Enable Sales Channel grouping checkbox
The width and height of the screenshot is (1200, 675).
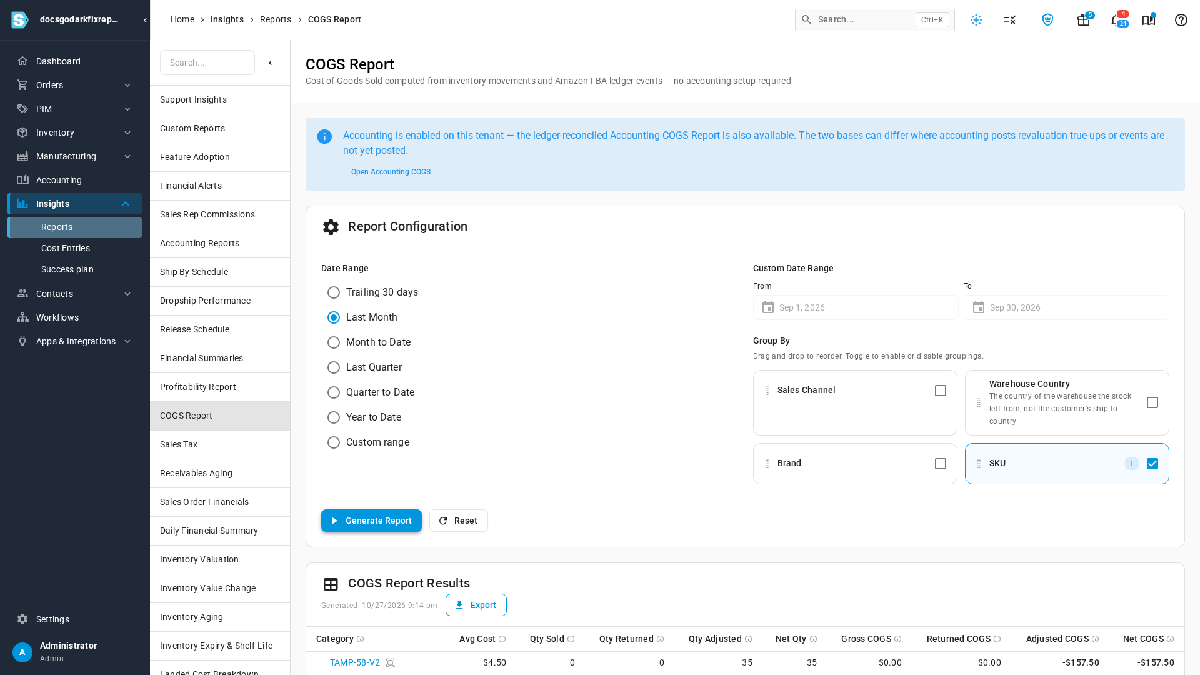pyautogui.click(x=941, y=391)
